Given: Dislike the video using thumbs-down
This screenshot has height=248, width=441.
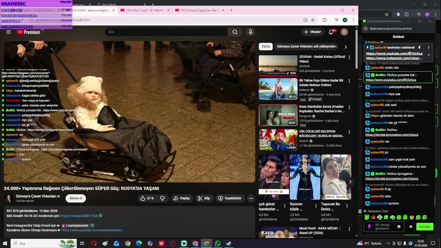Looking at the screenshot, I should pyautogui.click(x=163, y=198).
